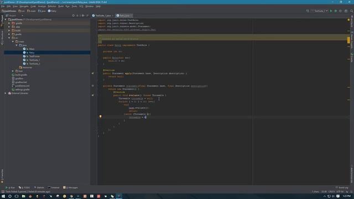Viewport: 354px width, 199px height.
Task: Open Refactor menu
Action: tap(51, 6)
